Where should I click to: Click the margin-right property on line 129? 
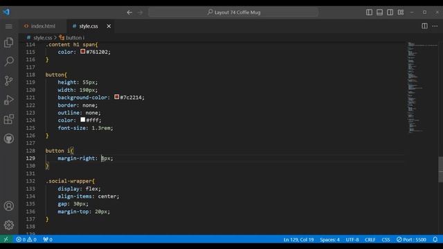(76, 158)
